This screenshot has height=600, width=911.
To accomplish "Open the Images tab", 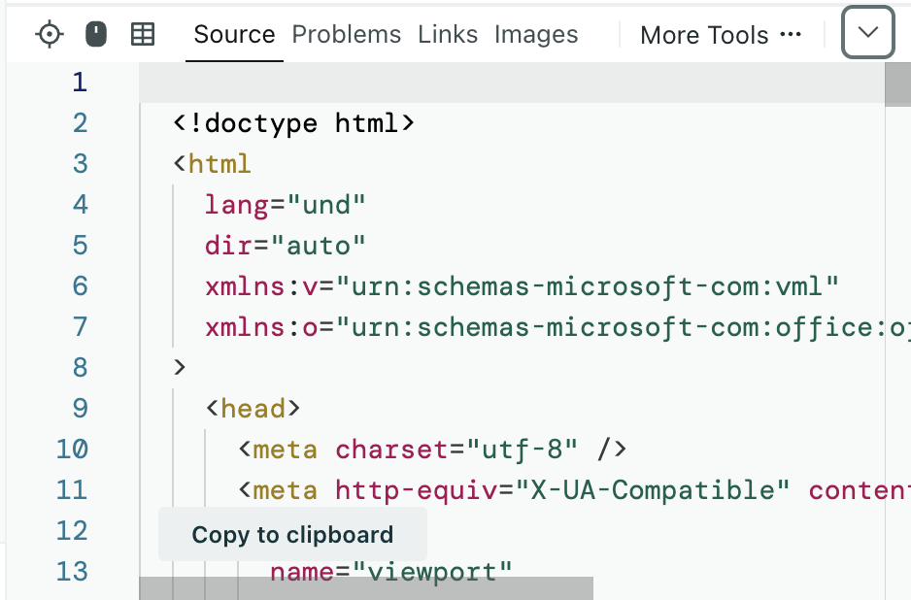I will 536,35.
